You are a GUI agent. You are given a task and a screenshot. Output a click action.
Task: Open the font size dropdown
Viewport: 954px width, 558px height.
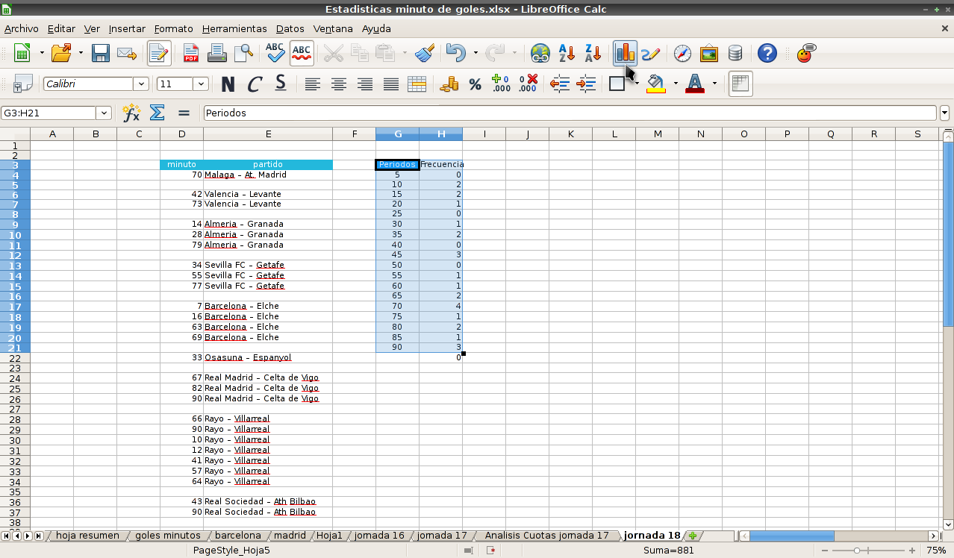pyautogui.click(x=200, y=84)
